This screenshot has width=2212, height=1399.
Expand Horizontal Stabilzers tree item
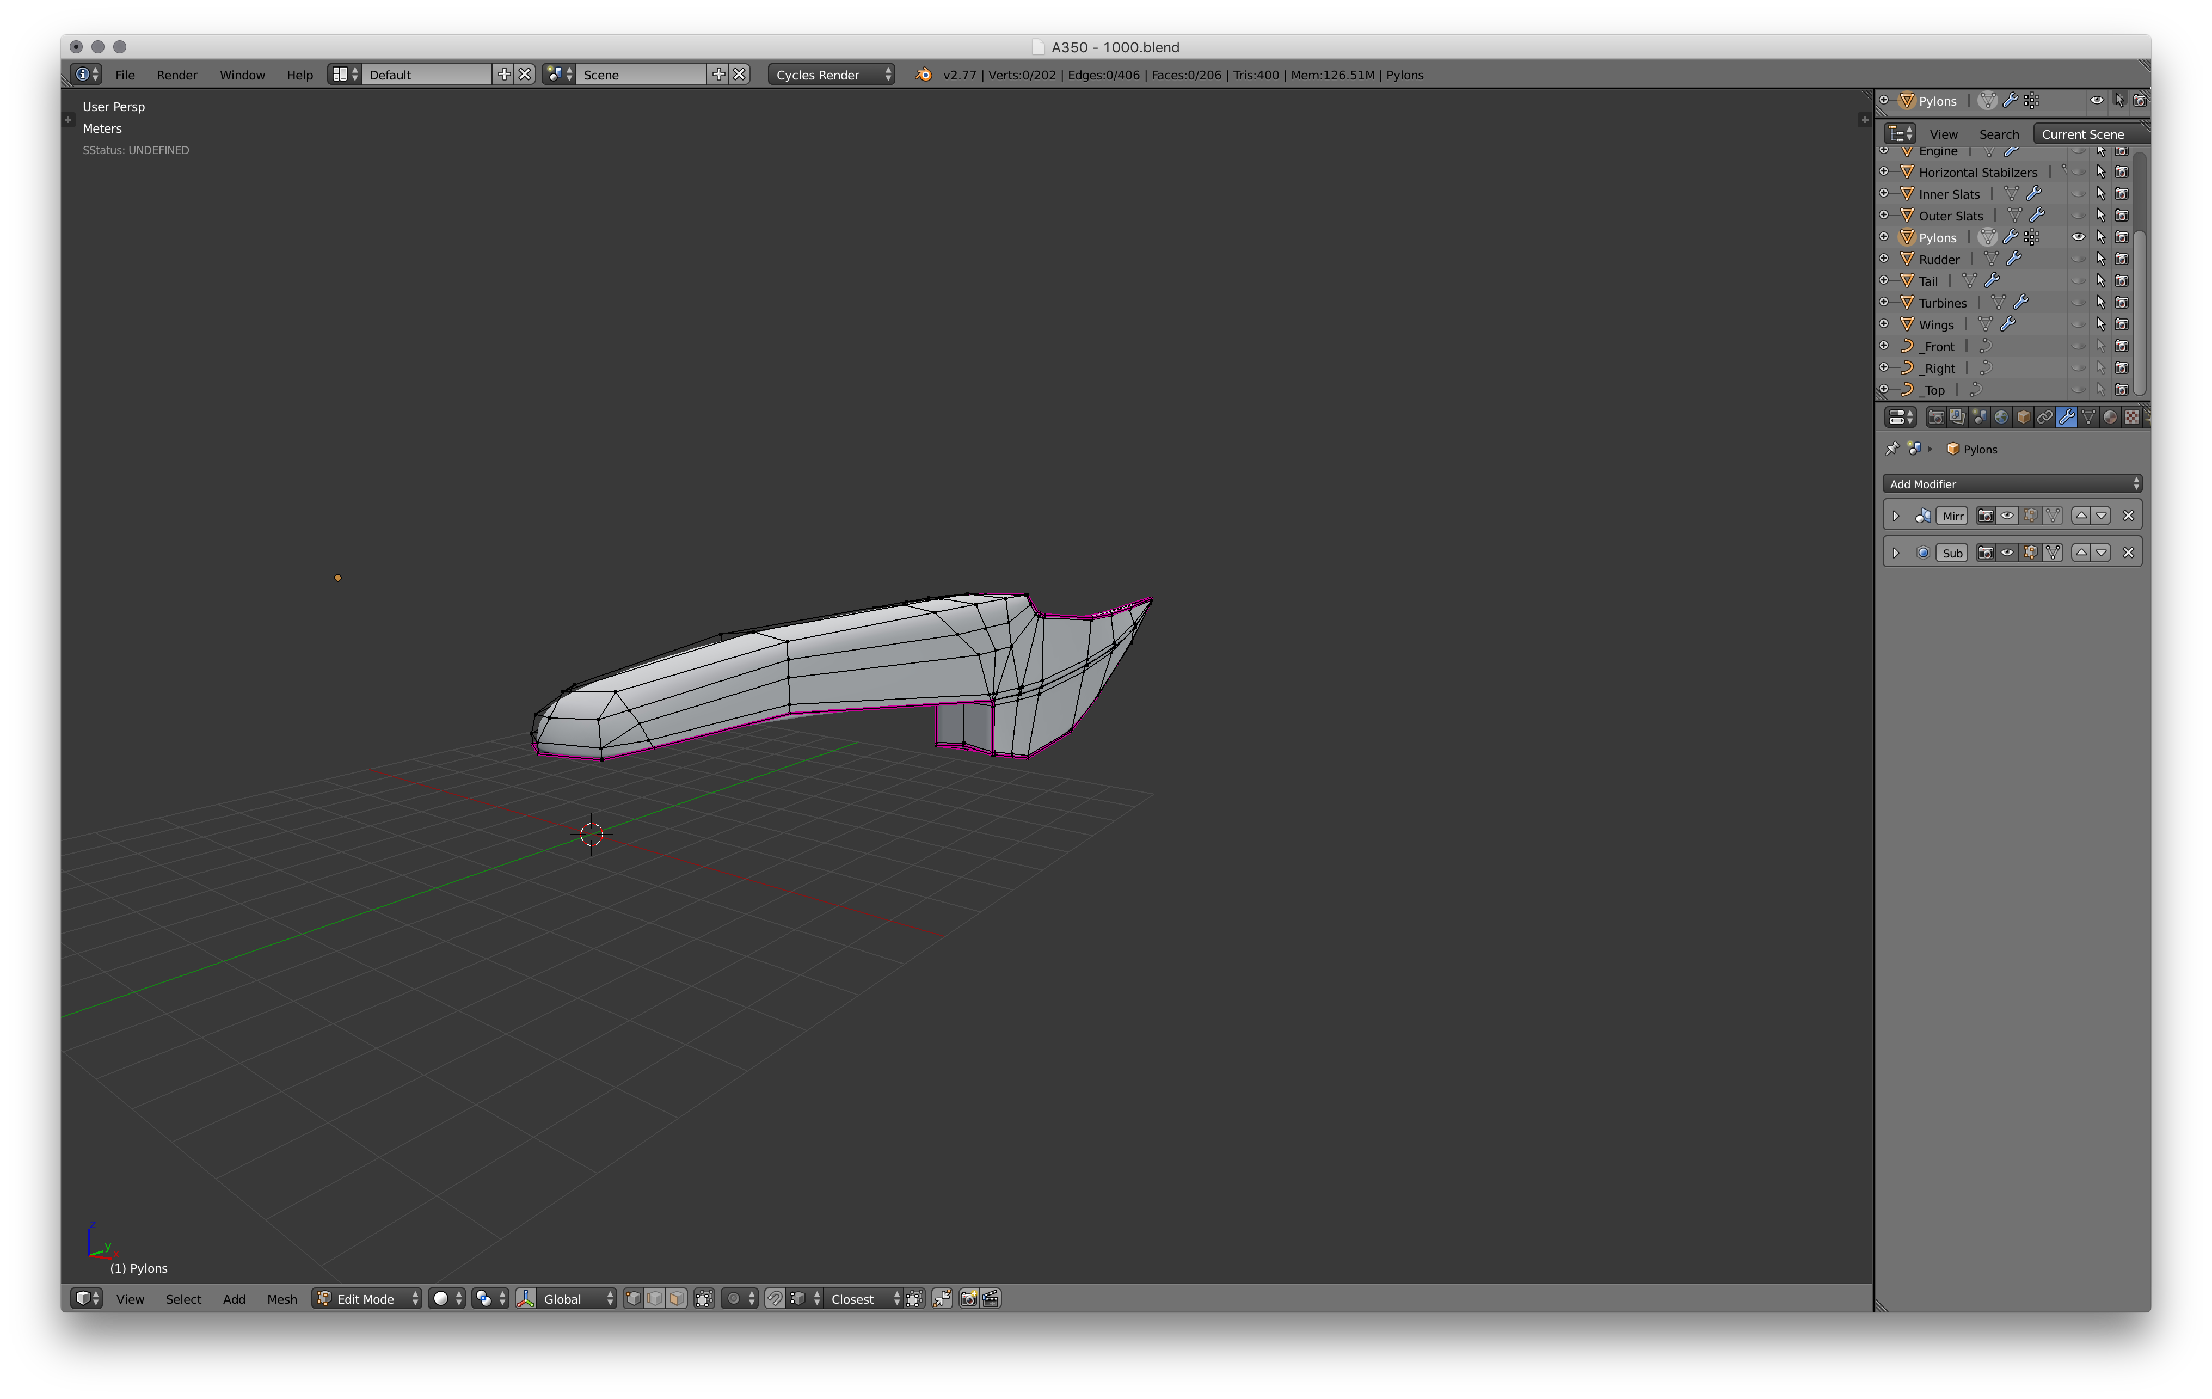click(x=1884, y=171)
